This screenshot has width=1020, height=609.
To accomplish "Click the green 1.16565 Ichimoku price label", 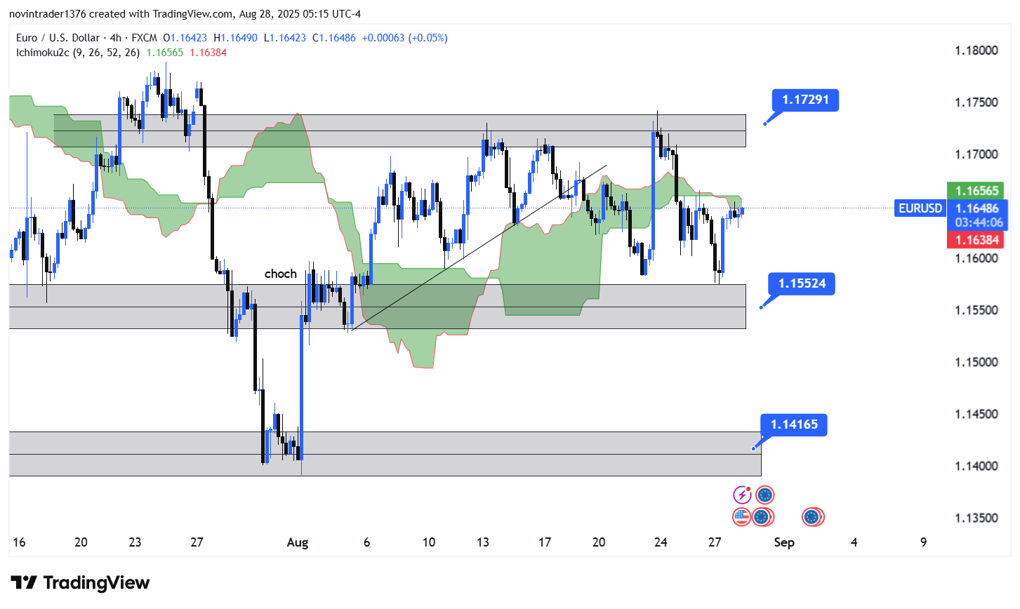I will point(975,191).
